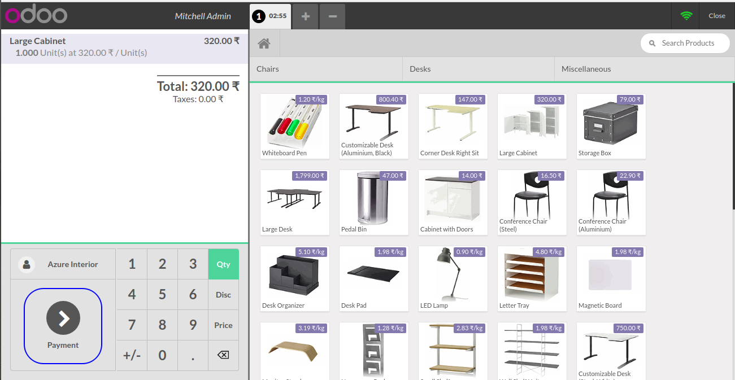735x380 pixels.
Task: Open the Payment screen
Action: point(63,326)
